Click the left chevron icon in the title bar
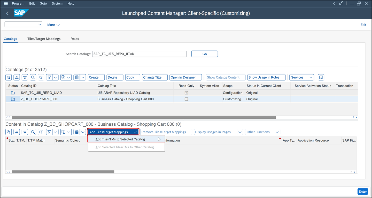This screenshot has height=198, width=372. click(334, 4)
